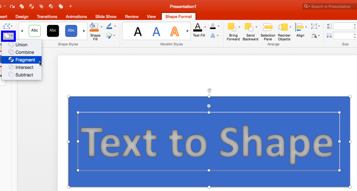Apply the blue Abc shape style
This screenshot has height=191, width=357.
71,31
